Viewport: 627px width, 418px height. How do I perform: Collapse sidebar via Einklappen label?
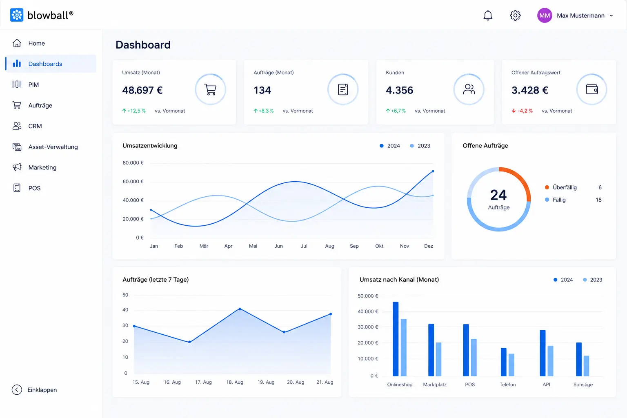[x=42, y=390]
